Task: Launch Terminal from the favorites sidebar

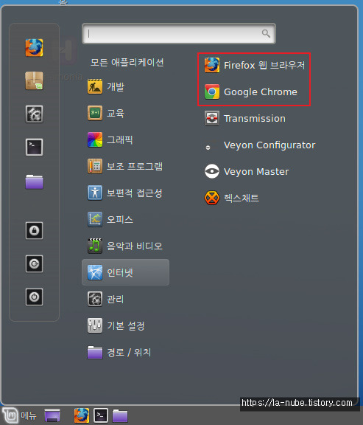Action: (34, 147)
